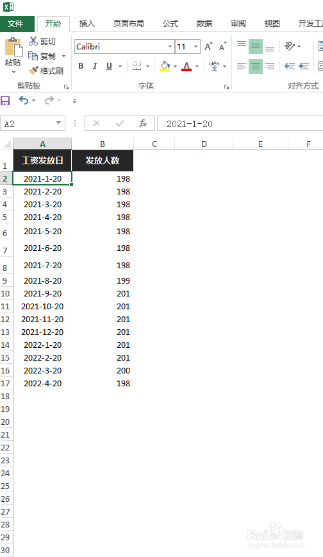Select row 10 header

coord(5,293)
